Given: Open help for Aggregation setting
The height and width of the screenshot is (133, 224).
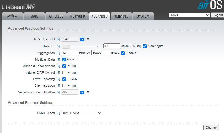Looking at the screenshot, I should 58,53.
